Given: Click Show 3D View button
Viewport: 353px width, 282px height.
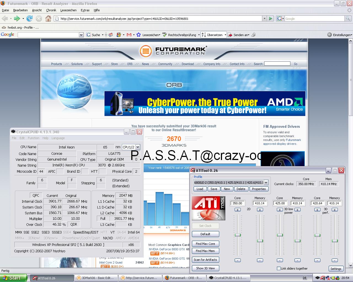Looking at the screenshot, I should pyautogui.click(x=205, y=268).
